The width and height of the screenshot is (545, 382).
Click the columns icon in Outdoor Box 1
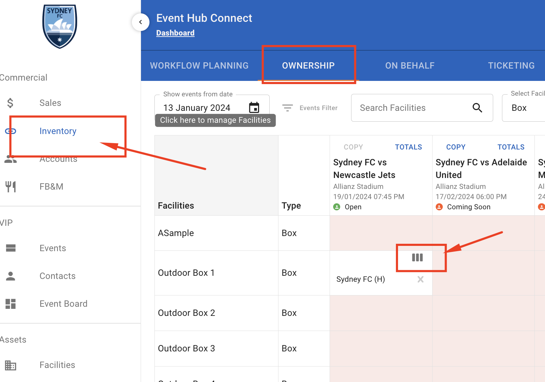pos(417,257)
